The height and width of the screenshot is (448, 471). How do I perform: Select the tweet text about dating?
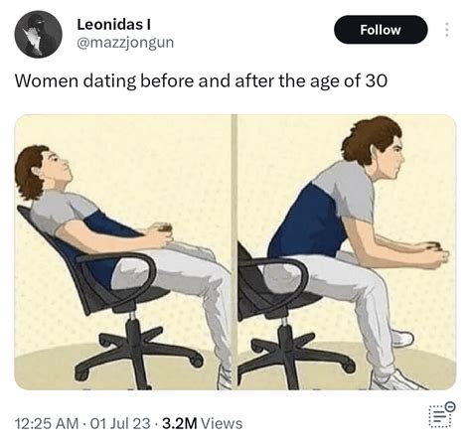pos(201,80)
